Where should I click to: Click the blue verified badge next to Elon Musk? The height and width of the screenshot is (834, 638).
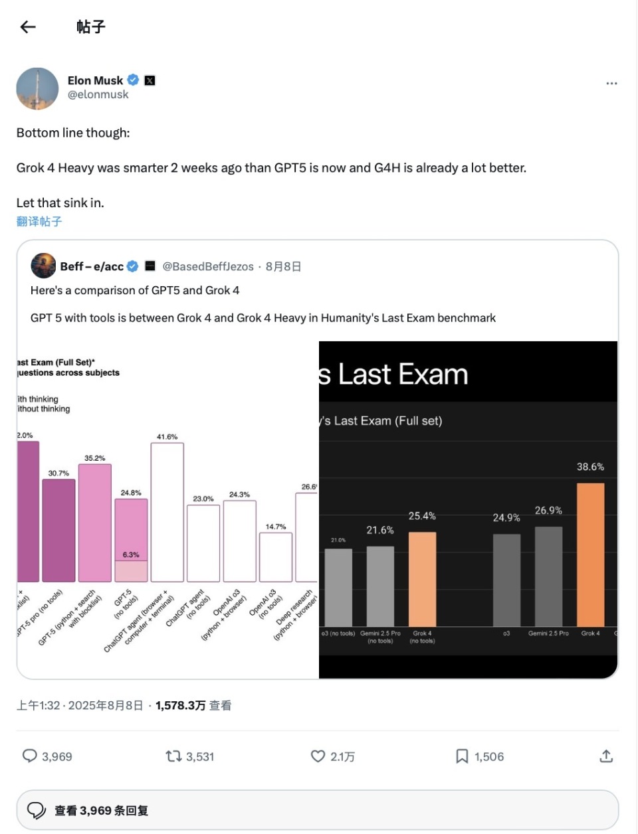click(133, 80)
